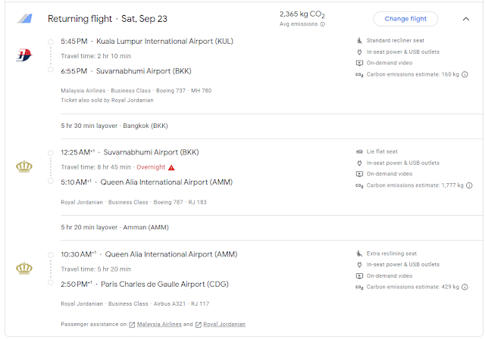Click the Malaysia Airlines logo icon

(x=23, y=54)
